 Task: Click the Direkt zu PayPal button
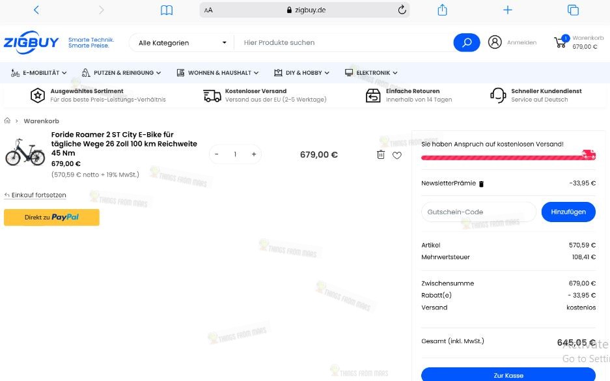point(51,217)
